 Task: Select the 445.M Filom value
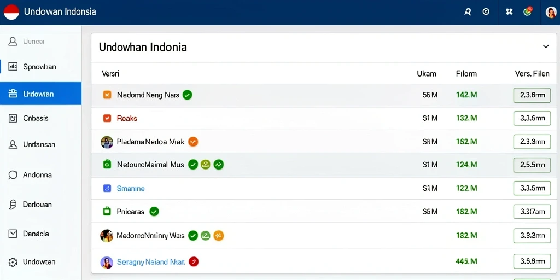pyautogui.click(x=466, y=261)
